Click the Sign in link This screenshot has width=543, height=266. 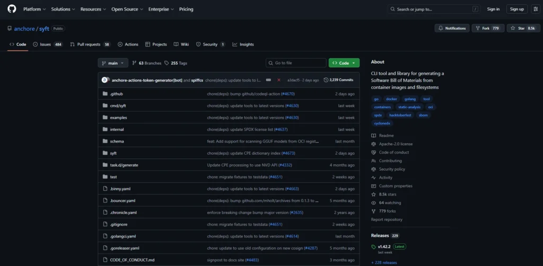(x=493, y=10)
